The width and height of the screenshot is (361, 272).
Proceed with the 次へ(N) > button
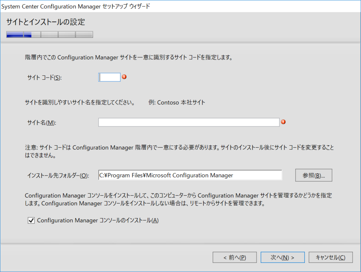(282, 257)
